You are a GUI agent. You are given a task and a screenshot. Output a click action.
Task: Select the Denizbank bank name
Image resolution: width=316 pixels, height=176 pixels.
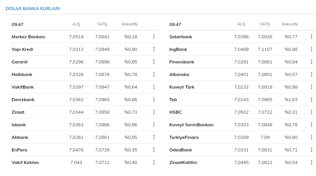pos(23,100)
